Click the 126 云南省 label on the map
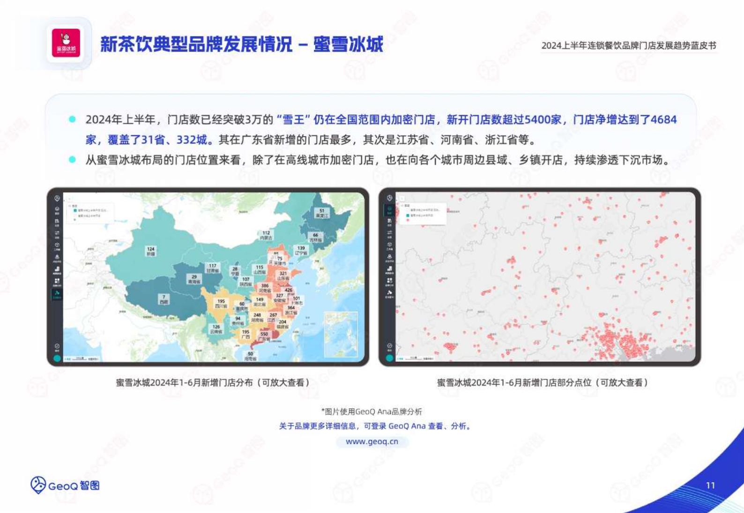 tap(216, 329)
